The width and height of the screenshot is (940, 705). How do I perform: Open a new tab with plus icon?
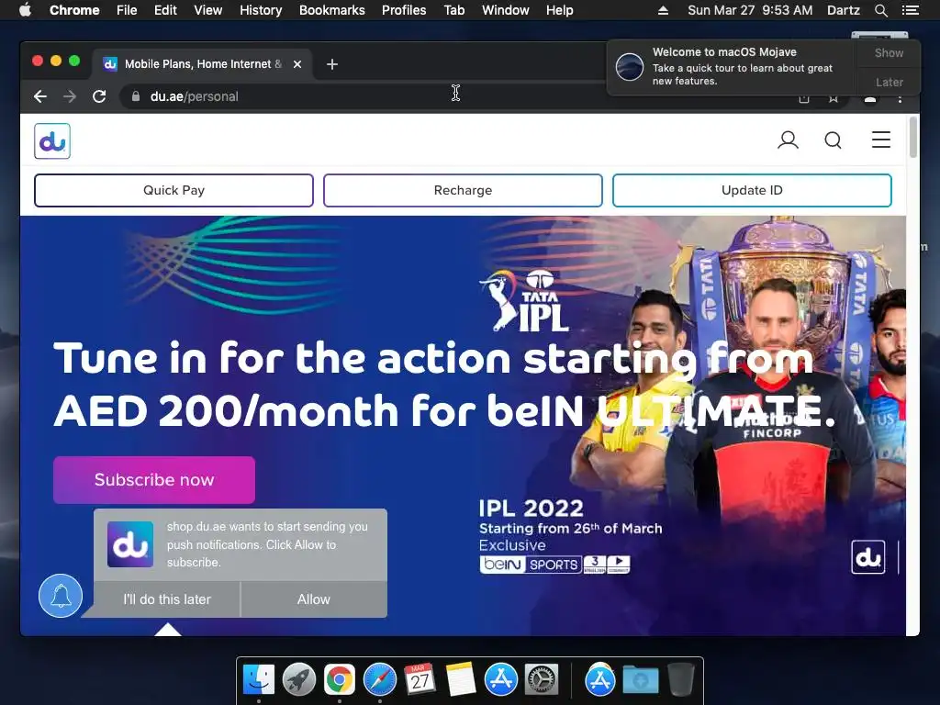332,64
